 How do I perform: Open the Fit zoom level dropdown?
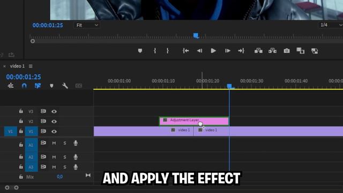tap(87, 25)
